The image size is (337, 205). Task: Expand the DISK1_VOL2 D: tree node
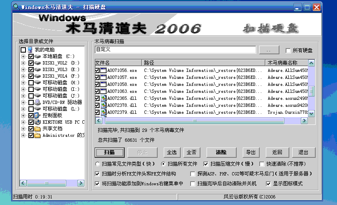click(23, 63)
